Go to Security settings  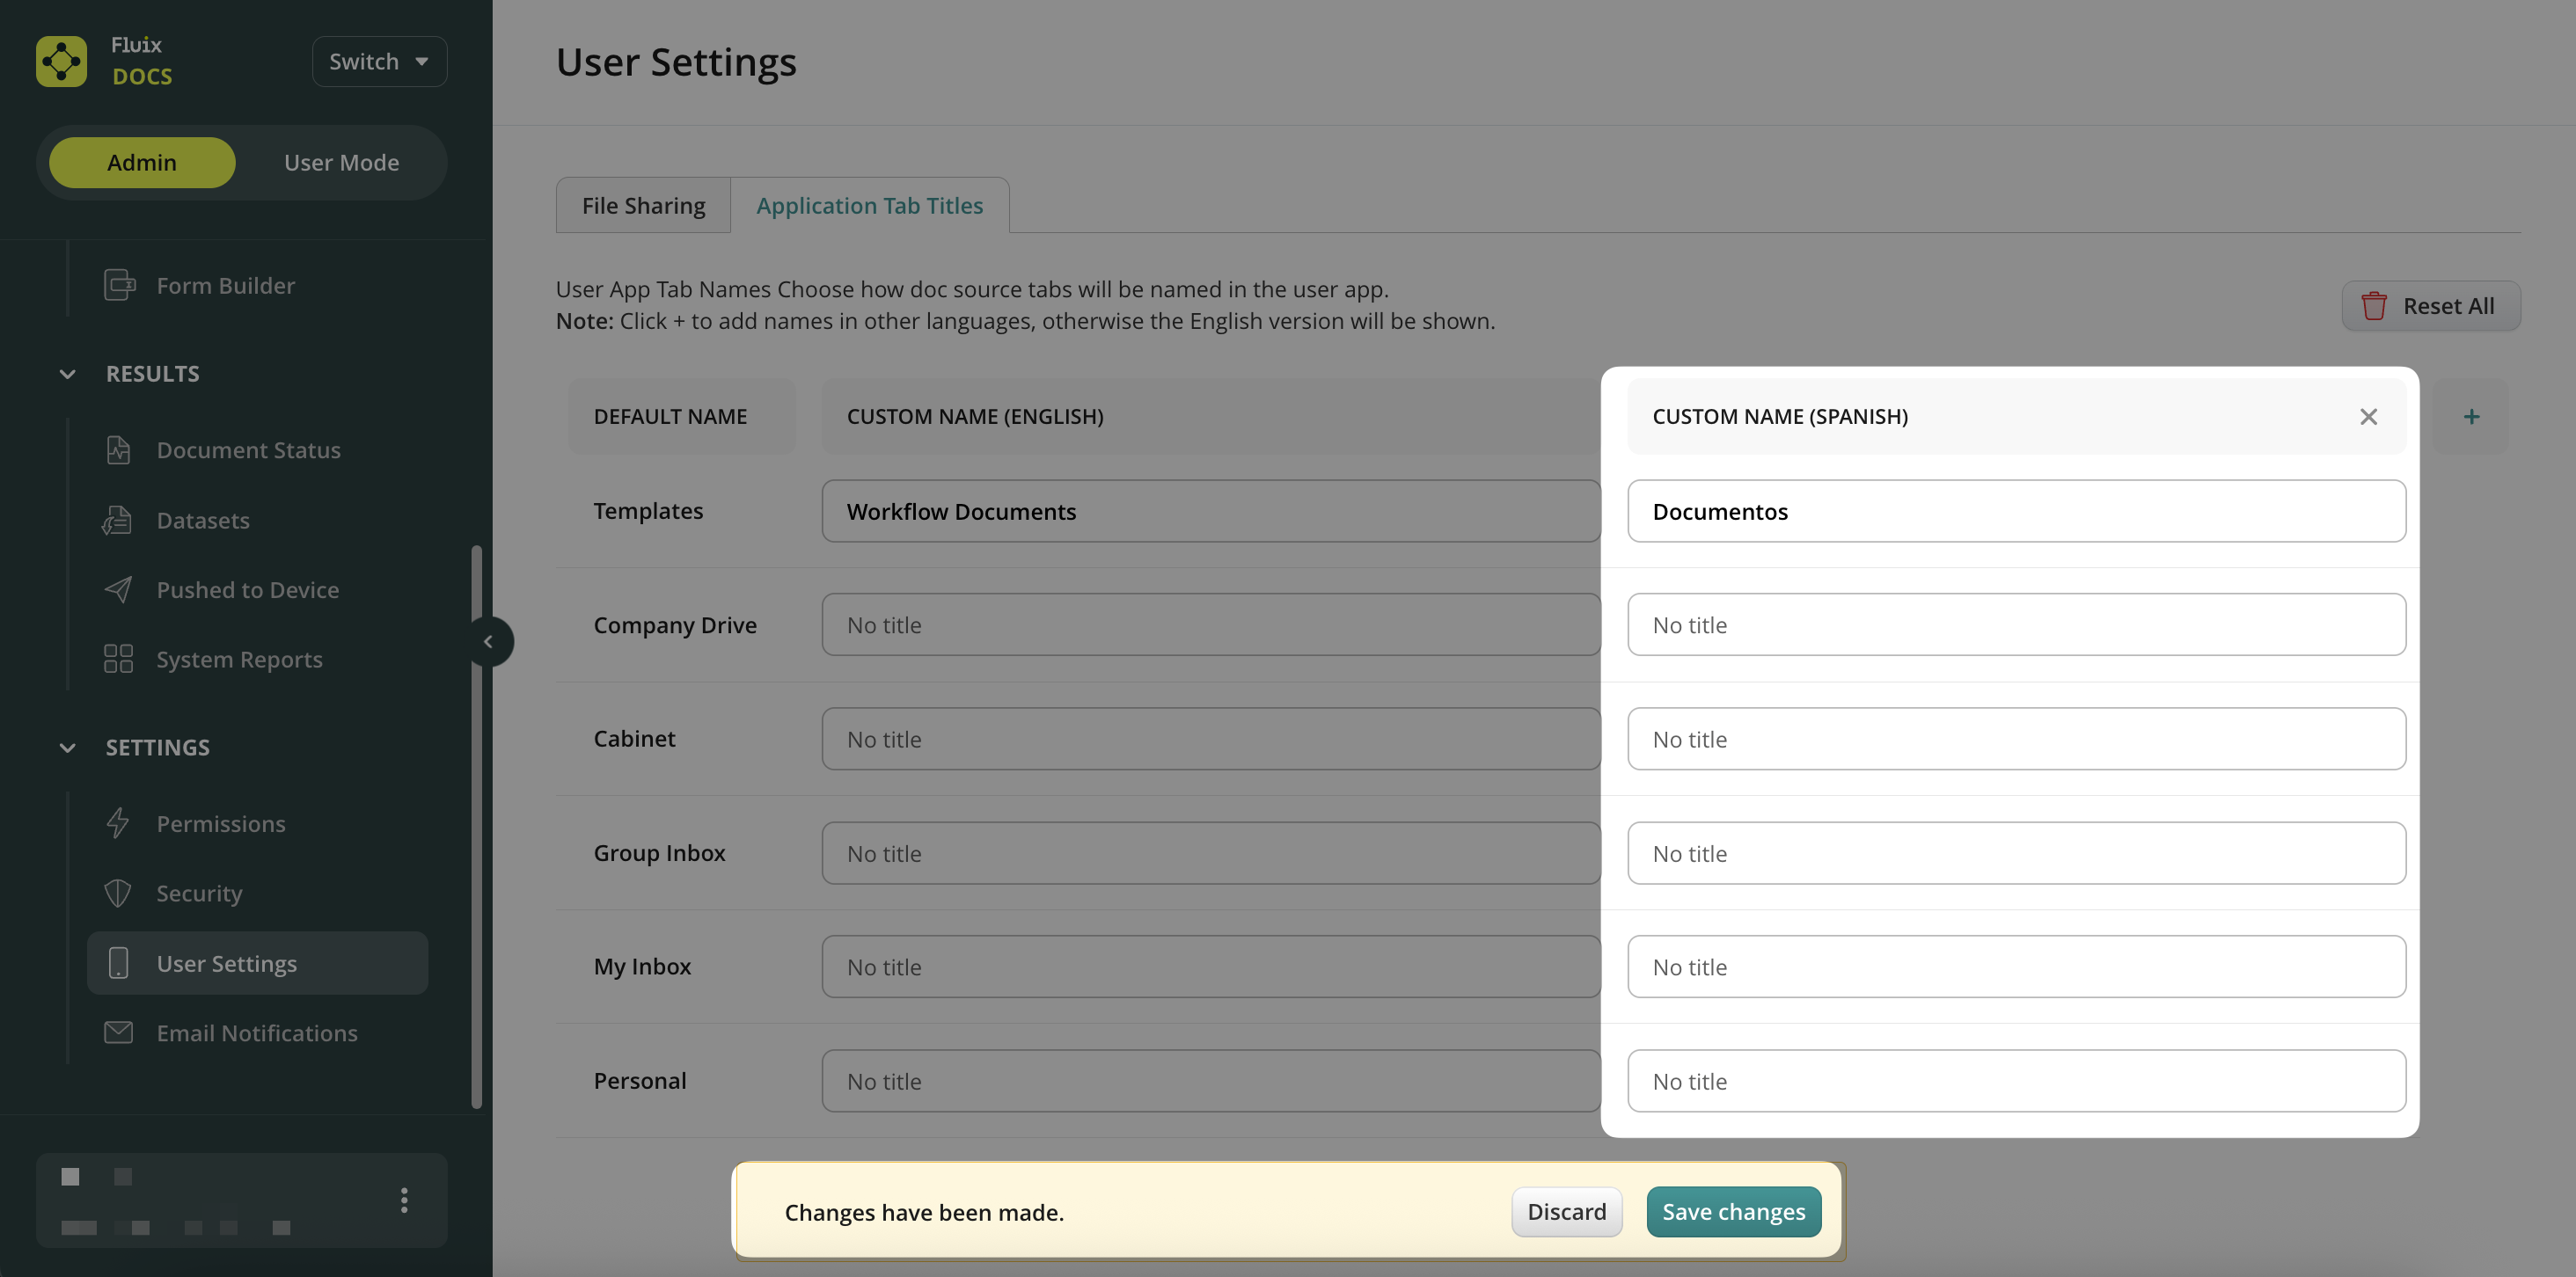pos(199,893)
